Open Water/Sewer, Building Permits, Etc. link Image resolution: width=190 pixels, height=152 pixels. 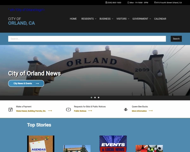click(x=31, y=111)
